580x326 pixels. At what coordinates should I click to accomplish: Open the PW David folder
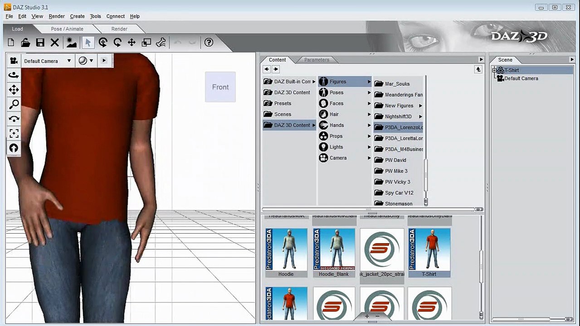click(398, 160)
